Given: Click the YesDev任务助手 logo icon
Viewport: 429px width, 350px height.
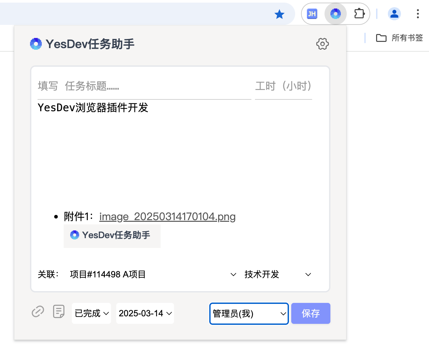Looking at the screenshot, I should coord(36,44).
